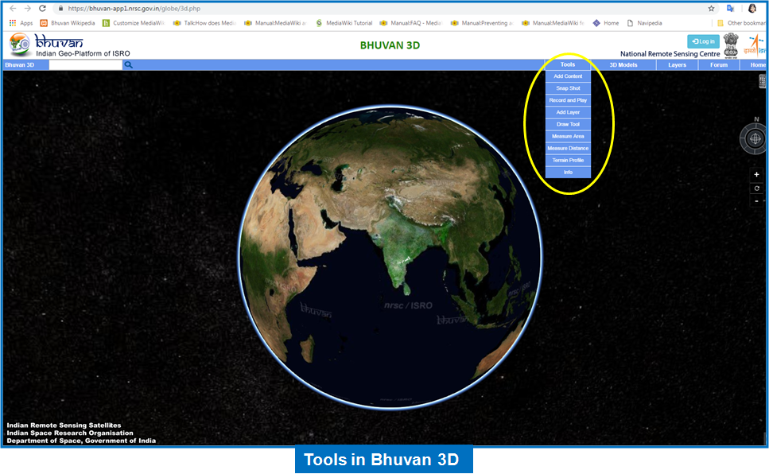The width and height of the screenshot is (769, 474).
Task: Click the search magnifier icon
Action: [128, 64]
